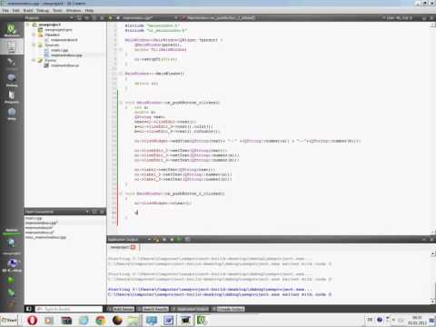Screen dimensions: 436x327
Task: Open Debug mode in sidebar
Action: [x=12, y=80]
